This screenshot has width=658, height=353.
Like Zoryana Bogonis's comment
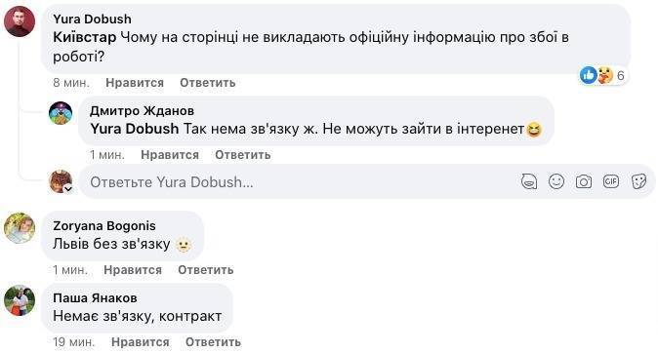[133, 269]
